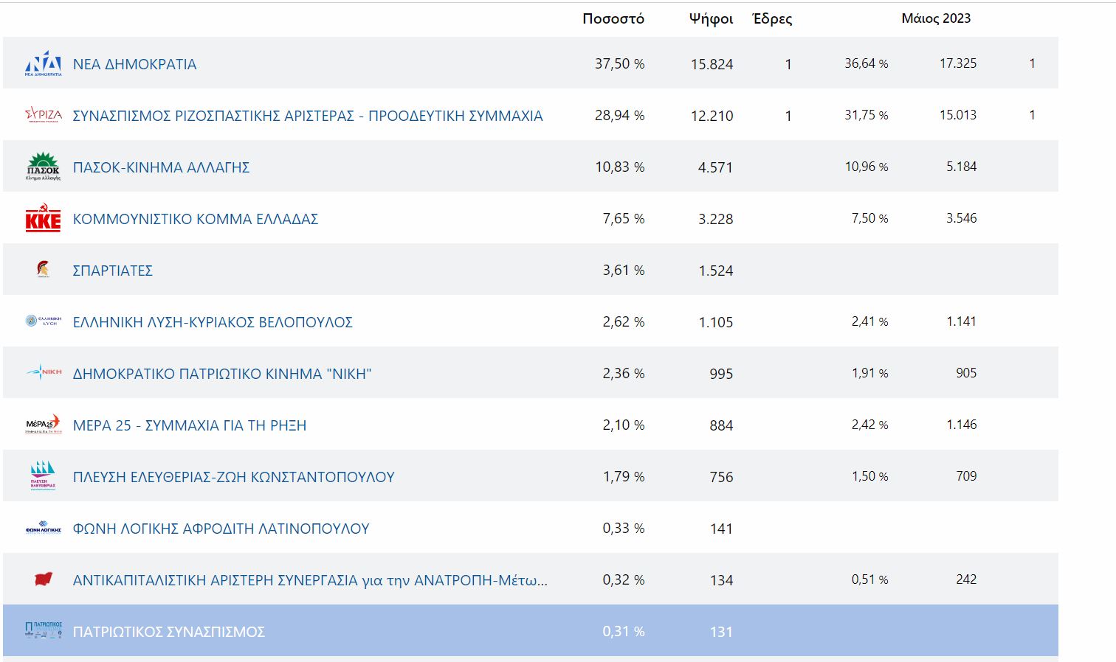The width and height of the screenshot is (1116, 662).
Task: Click the ΜέΡΑ25 party logo
Action: point(43,425)
